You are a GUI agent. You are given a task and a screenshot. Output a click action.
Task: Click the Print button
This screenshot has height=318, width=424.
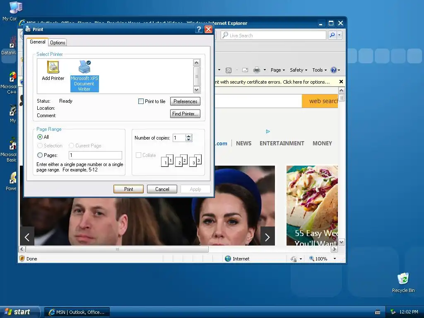128,189
